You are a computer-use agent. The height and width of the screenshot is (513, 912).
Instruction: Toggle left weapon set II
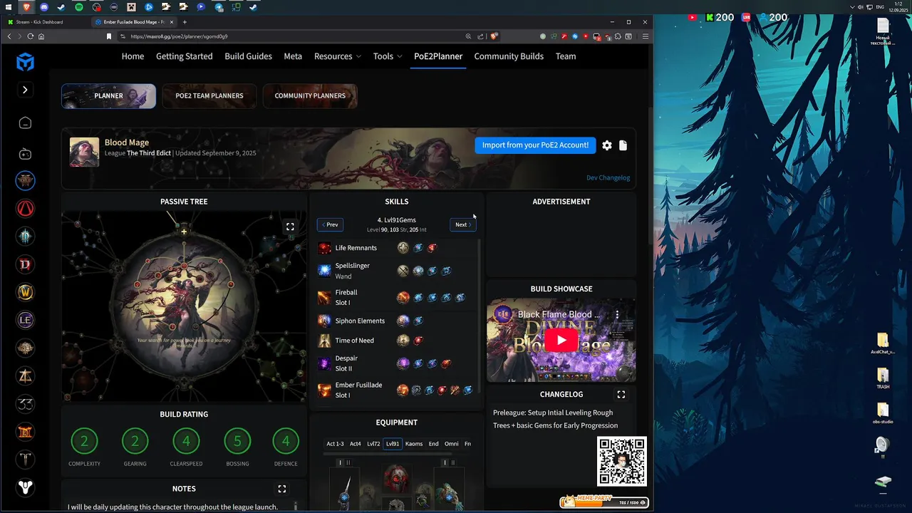click(348, 462)
